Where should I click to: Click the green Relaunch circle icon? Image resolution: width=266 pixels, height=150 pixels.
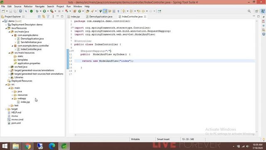pyautogui.click(x=32, y=11)
